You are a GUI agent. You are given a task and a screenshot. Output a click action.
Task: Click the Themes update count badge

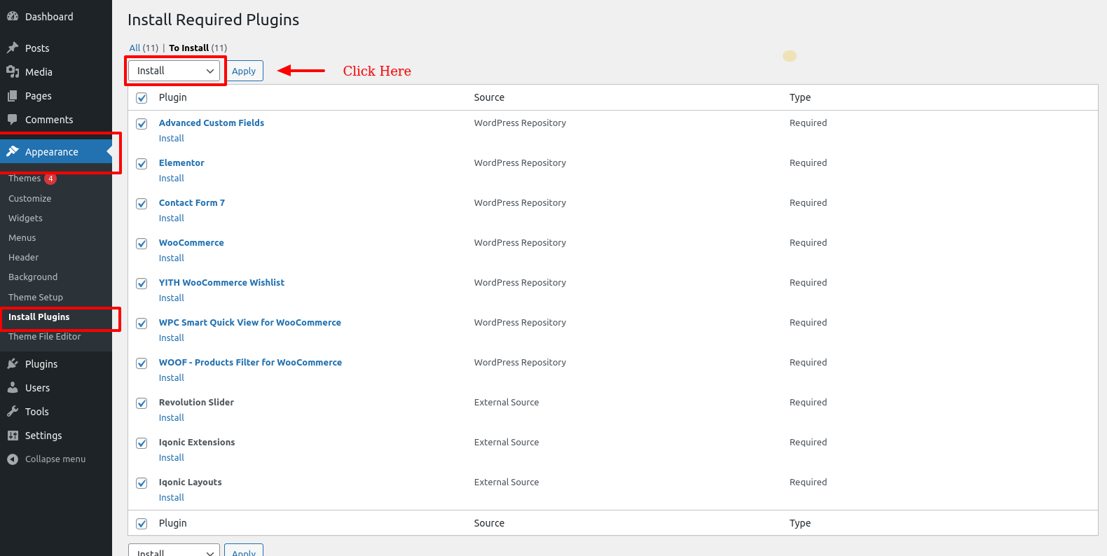(x=50, y=179)
